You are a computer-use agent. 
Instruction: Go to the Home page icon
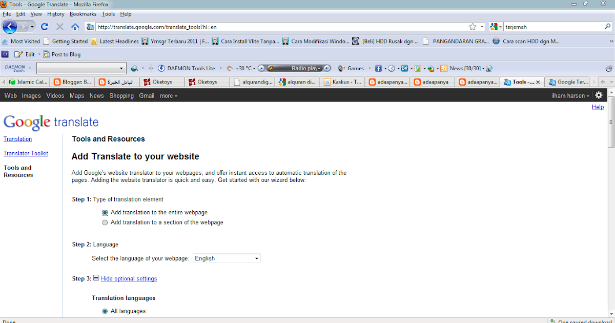75,27
